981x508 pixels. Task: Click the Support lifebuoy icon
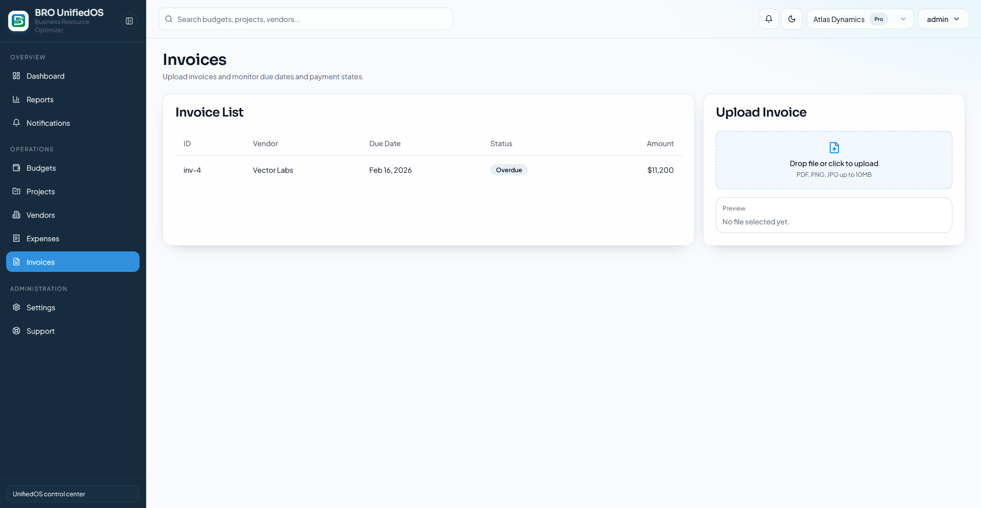pyautogui.click(x=16, y=331)
